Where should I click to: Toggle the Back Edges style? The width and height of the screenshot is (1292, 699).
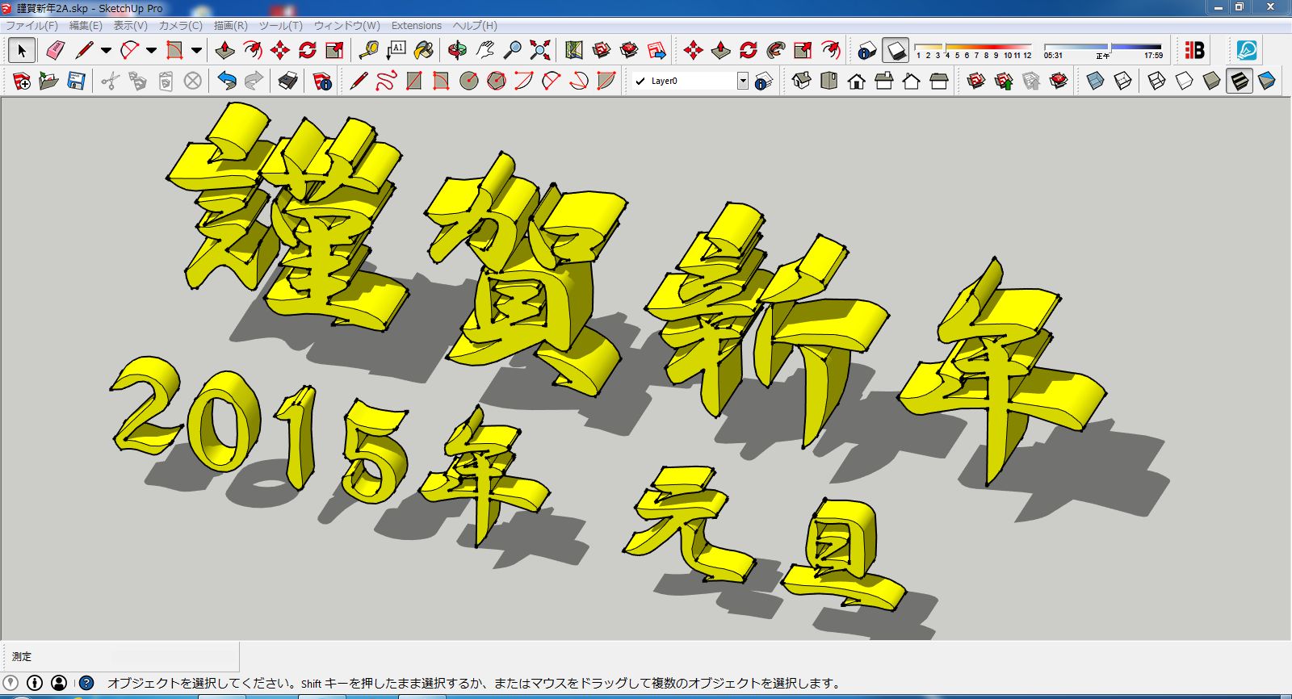click(1123, 81)
